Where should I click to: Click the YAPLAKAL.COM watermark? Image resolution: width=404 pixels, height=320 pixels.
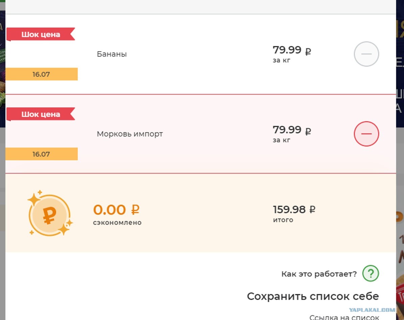tap(372, 310)
